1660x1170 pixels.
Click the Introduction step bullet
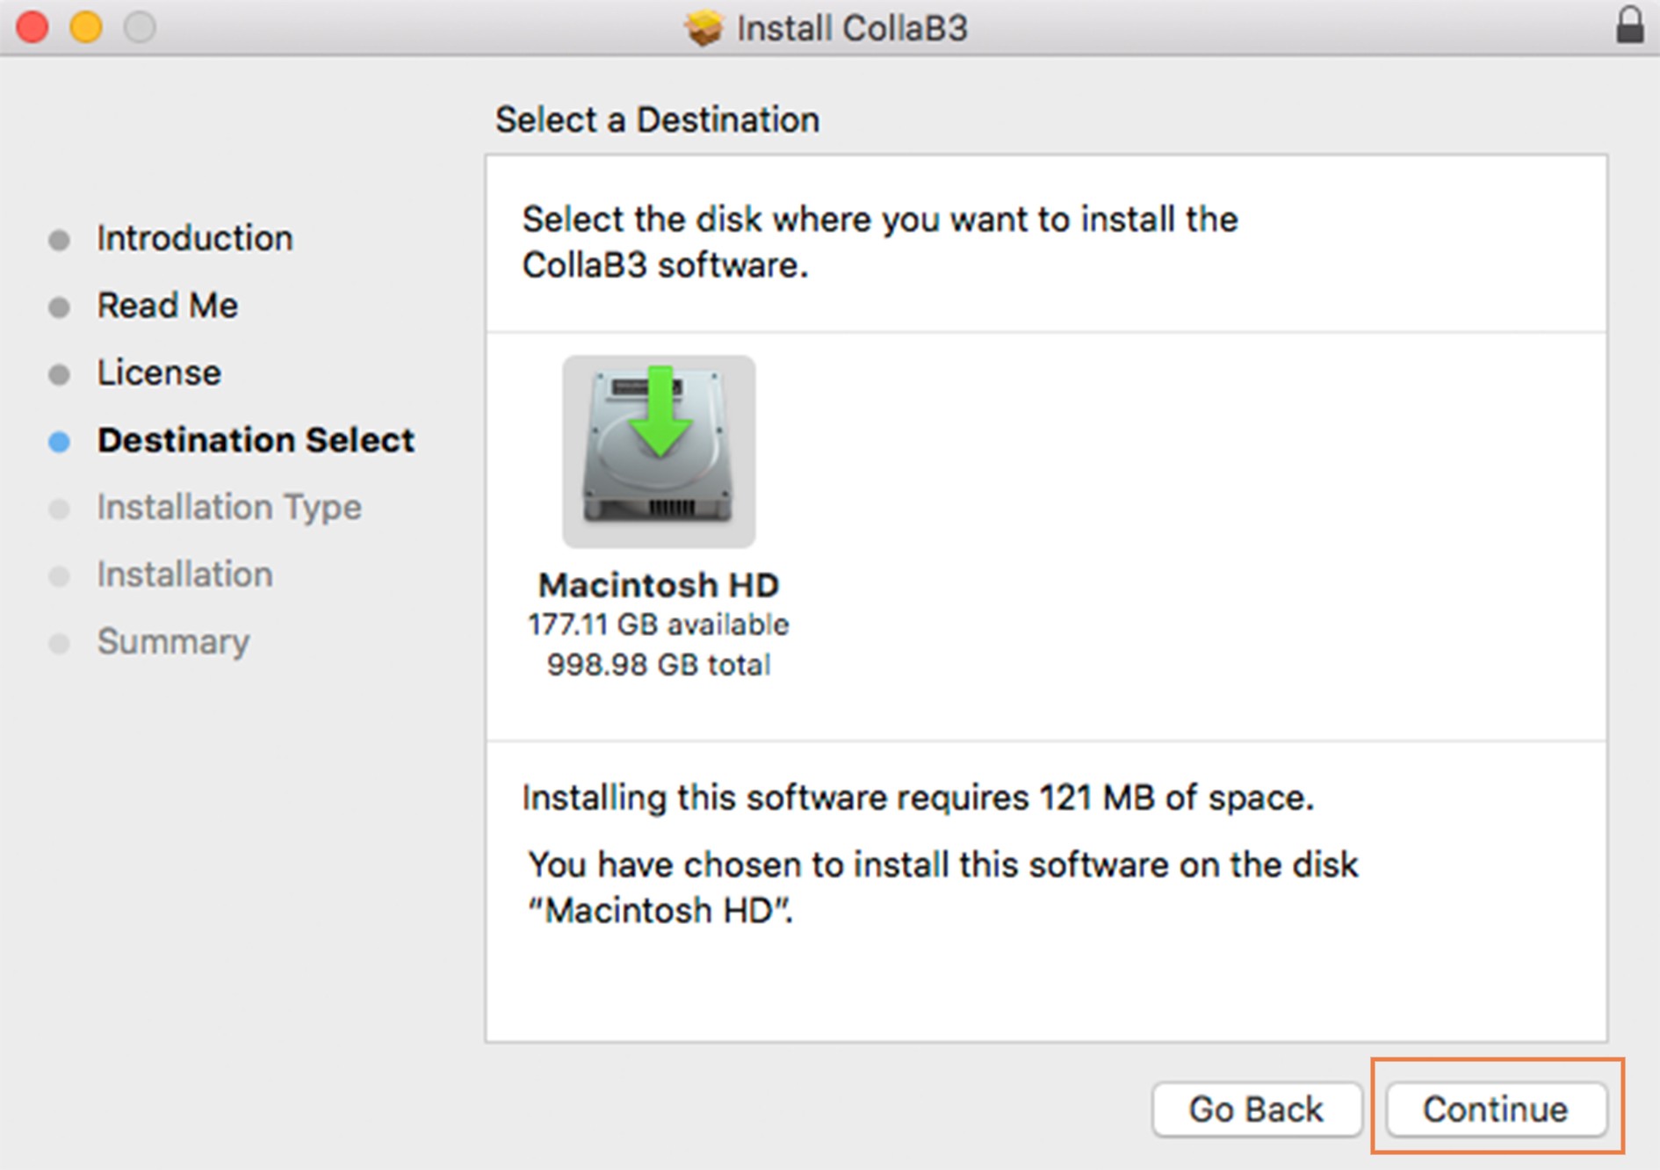tap(59, 240)
